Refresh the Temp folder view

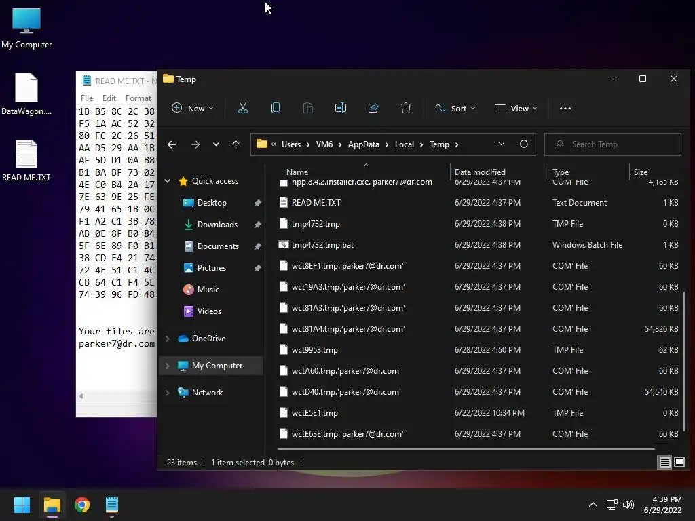pyautogui.click(x=524, y=144)
